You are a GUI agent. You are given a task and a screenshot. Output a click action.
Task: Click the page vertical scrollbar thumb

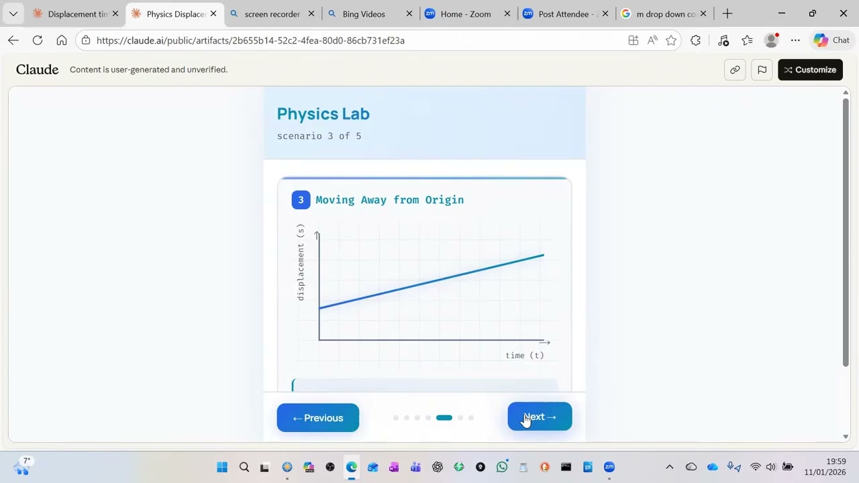pyautogui.click(x=846, y=232)
